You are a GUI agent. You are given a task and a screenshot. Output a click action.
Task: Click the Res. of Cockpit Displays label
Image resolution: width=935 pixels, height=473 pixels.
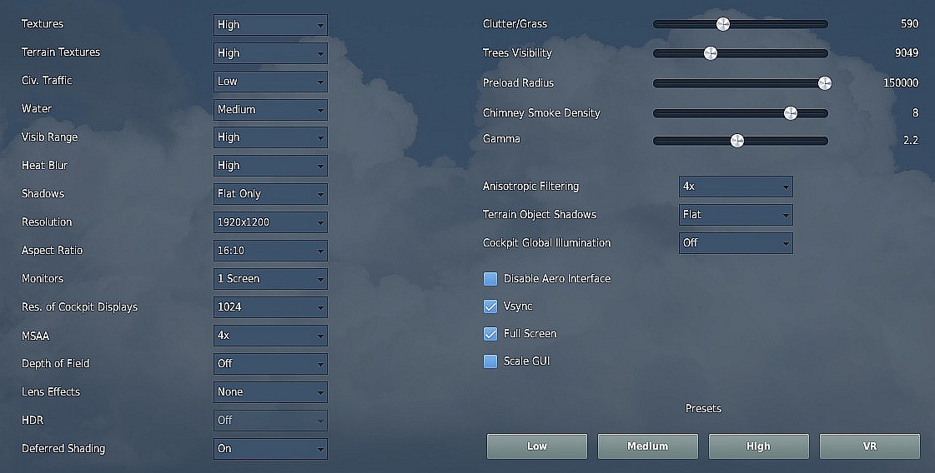[x=79, y=307]
